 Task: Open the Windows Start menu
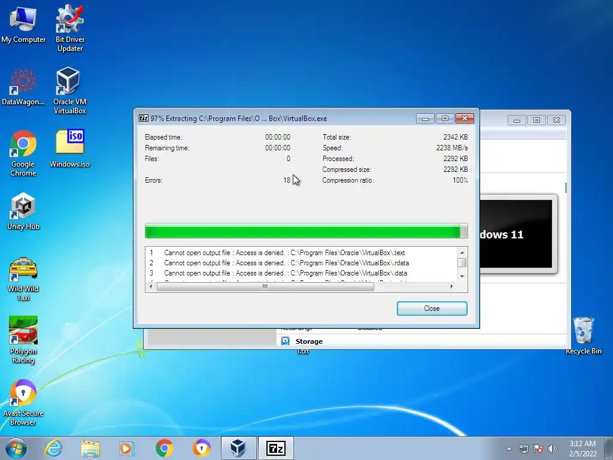point(16,448)
